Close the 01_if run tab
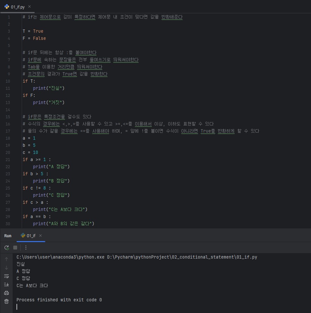The image size is (311, 313). pyautogui.click(x=40, y=236)
